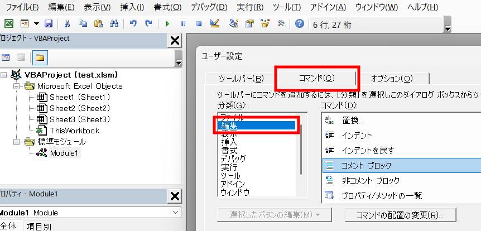Click the Find binoculars icon
This screenshot has height=231, width=481.
(114, 23)
